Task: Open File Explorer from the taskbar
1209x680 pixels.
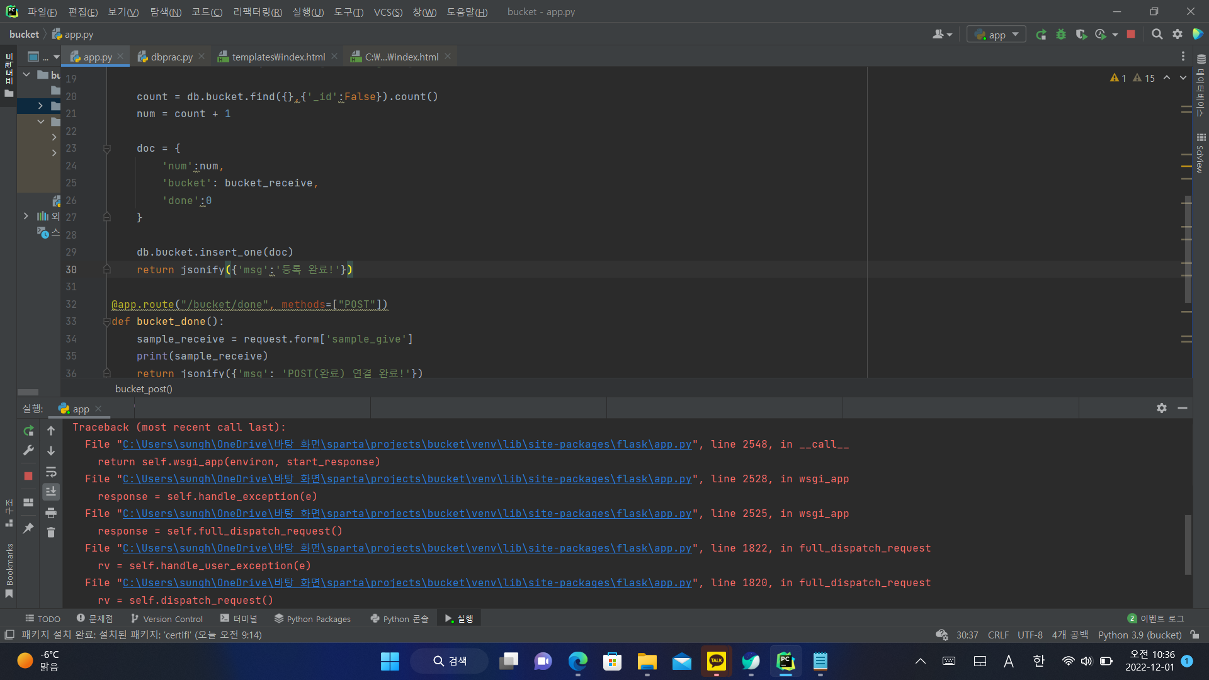Action: tap(647, 661)
